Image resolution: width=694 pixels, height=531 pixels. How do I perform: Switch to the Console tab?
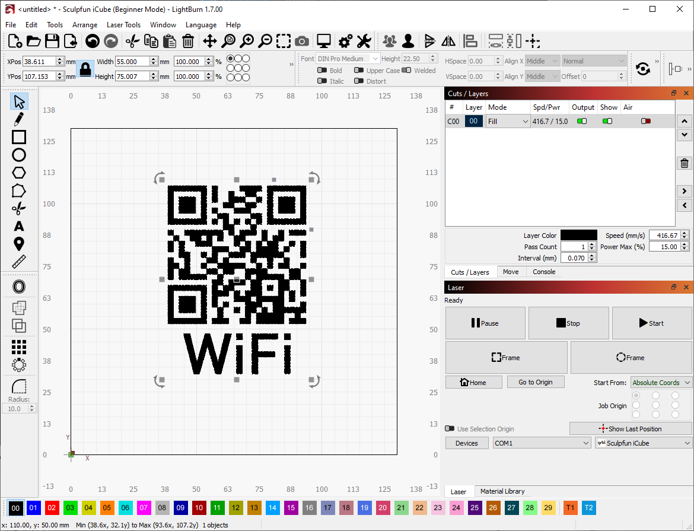point(544,272)
